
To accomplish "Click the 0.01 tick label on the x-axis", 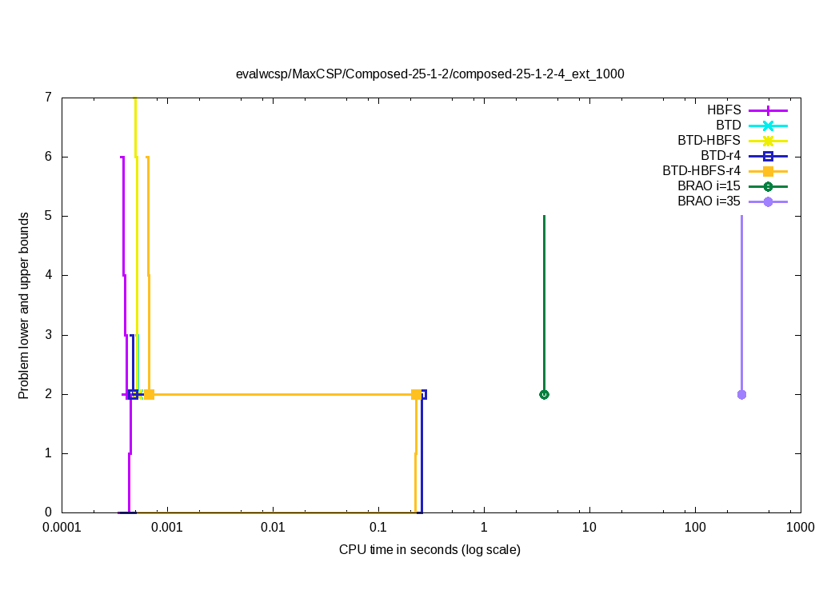I will (x=273, y=528).
